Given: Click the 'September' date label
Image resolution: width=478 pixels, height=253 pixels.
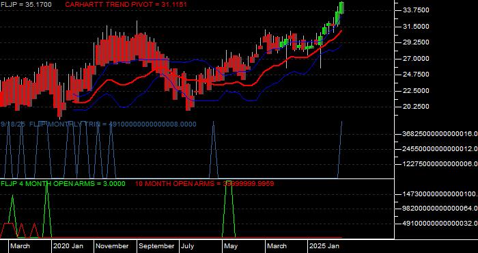Looking at the screenshot, I should [156, 246].
